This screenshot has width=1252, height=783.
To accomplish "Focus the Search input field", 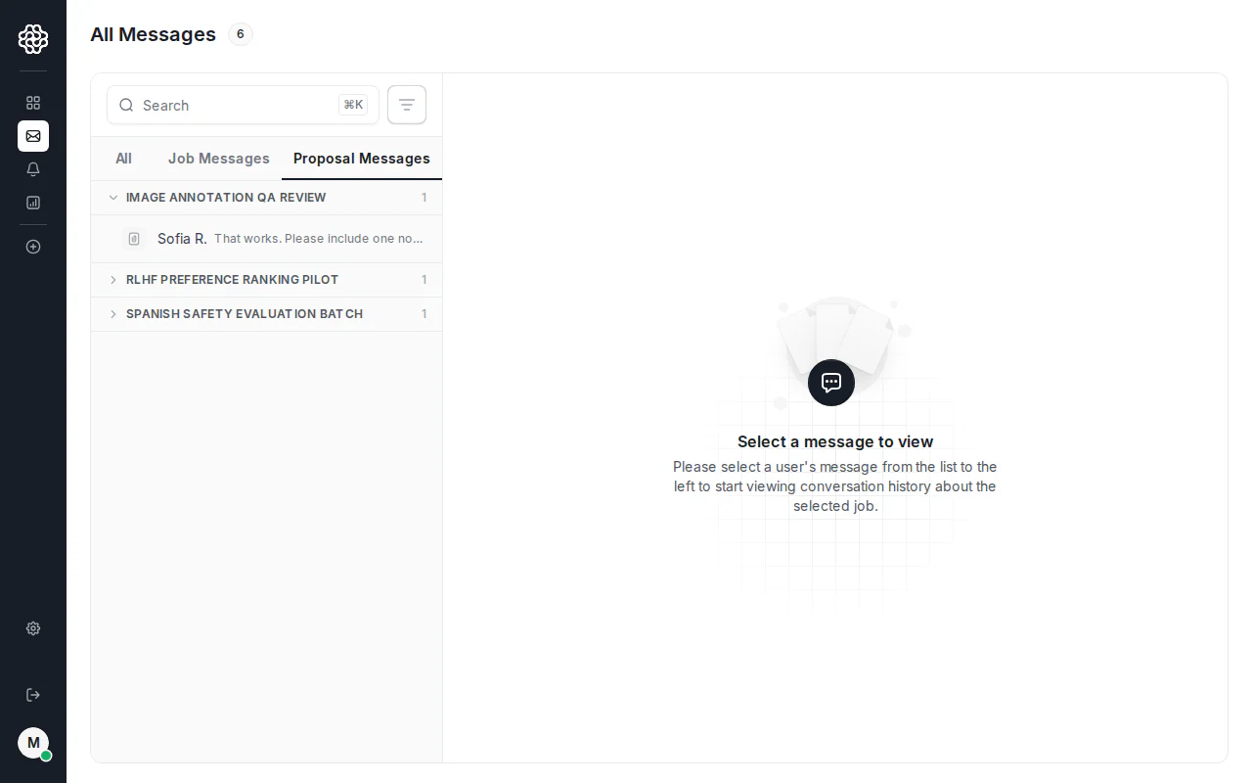I will pyautogui.click(x=243, y=105).
